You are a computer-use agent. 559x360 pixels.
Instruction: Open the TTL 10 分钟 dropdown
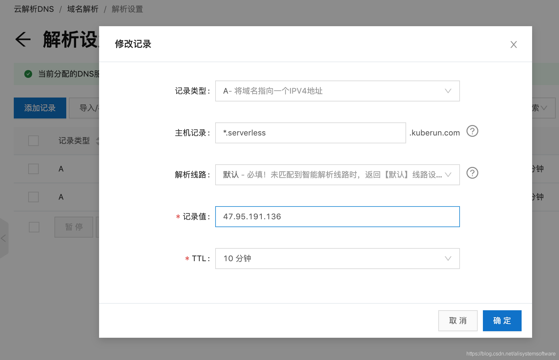pyautogui.click(x=337, y=259)
